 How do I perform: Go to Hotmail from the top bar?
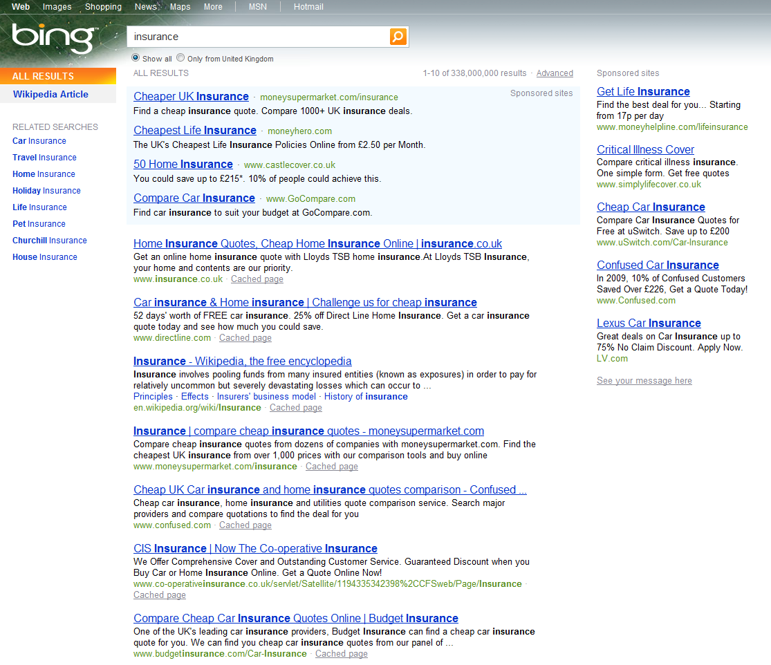[x=308, y=7]
